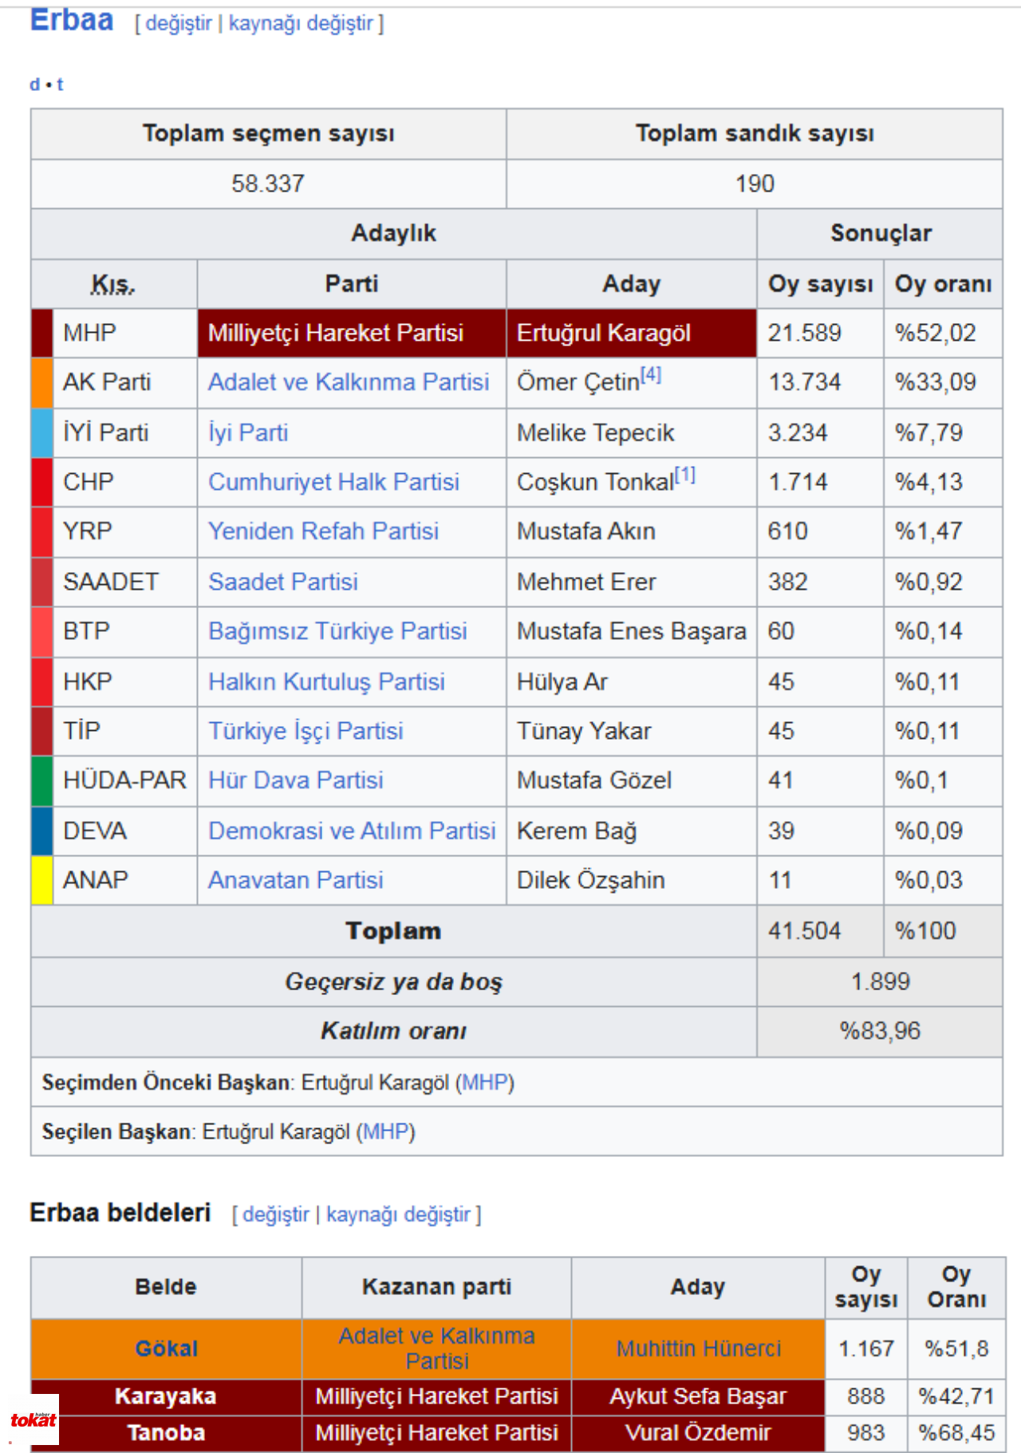Click MHP link in Seçimden Önceki Başkan row
This screenshot has width=1021, height=1453.
pyautogui.click(x=485, y=1083)
